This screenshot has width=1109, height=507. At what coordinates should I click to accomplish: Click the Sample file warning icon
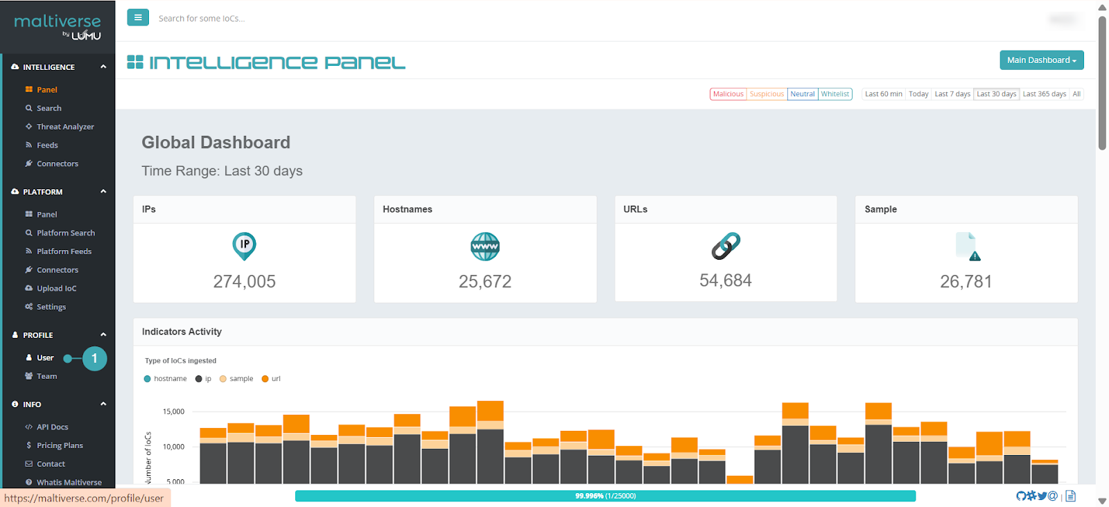click(x=966, y=247)
